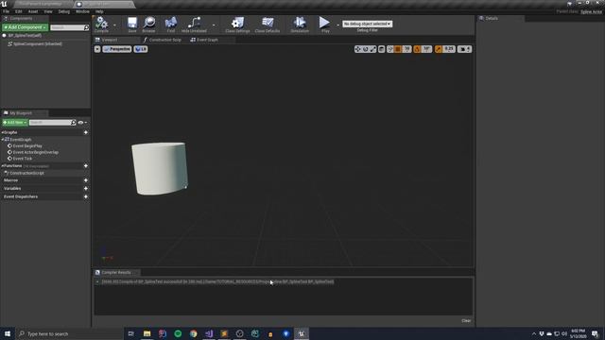
Task: Open the Lit view mode dropdown
Action: 141,49
